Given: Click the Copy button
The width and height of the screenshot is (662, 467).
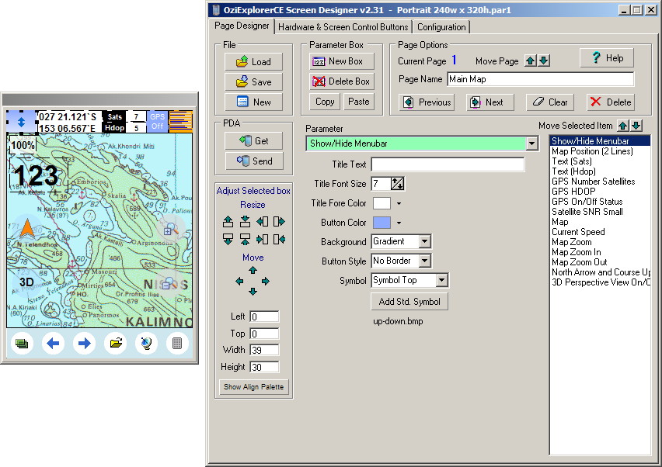Looking at the screenshot, I should click(325, 102).
